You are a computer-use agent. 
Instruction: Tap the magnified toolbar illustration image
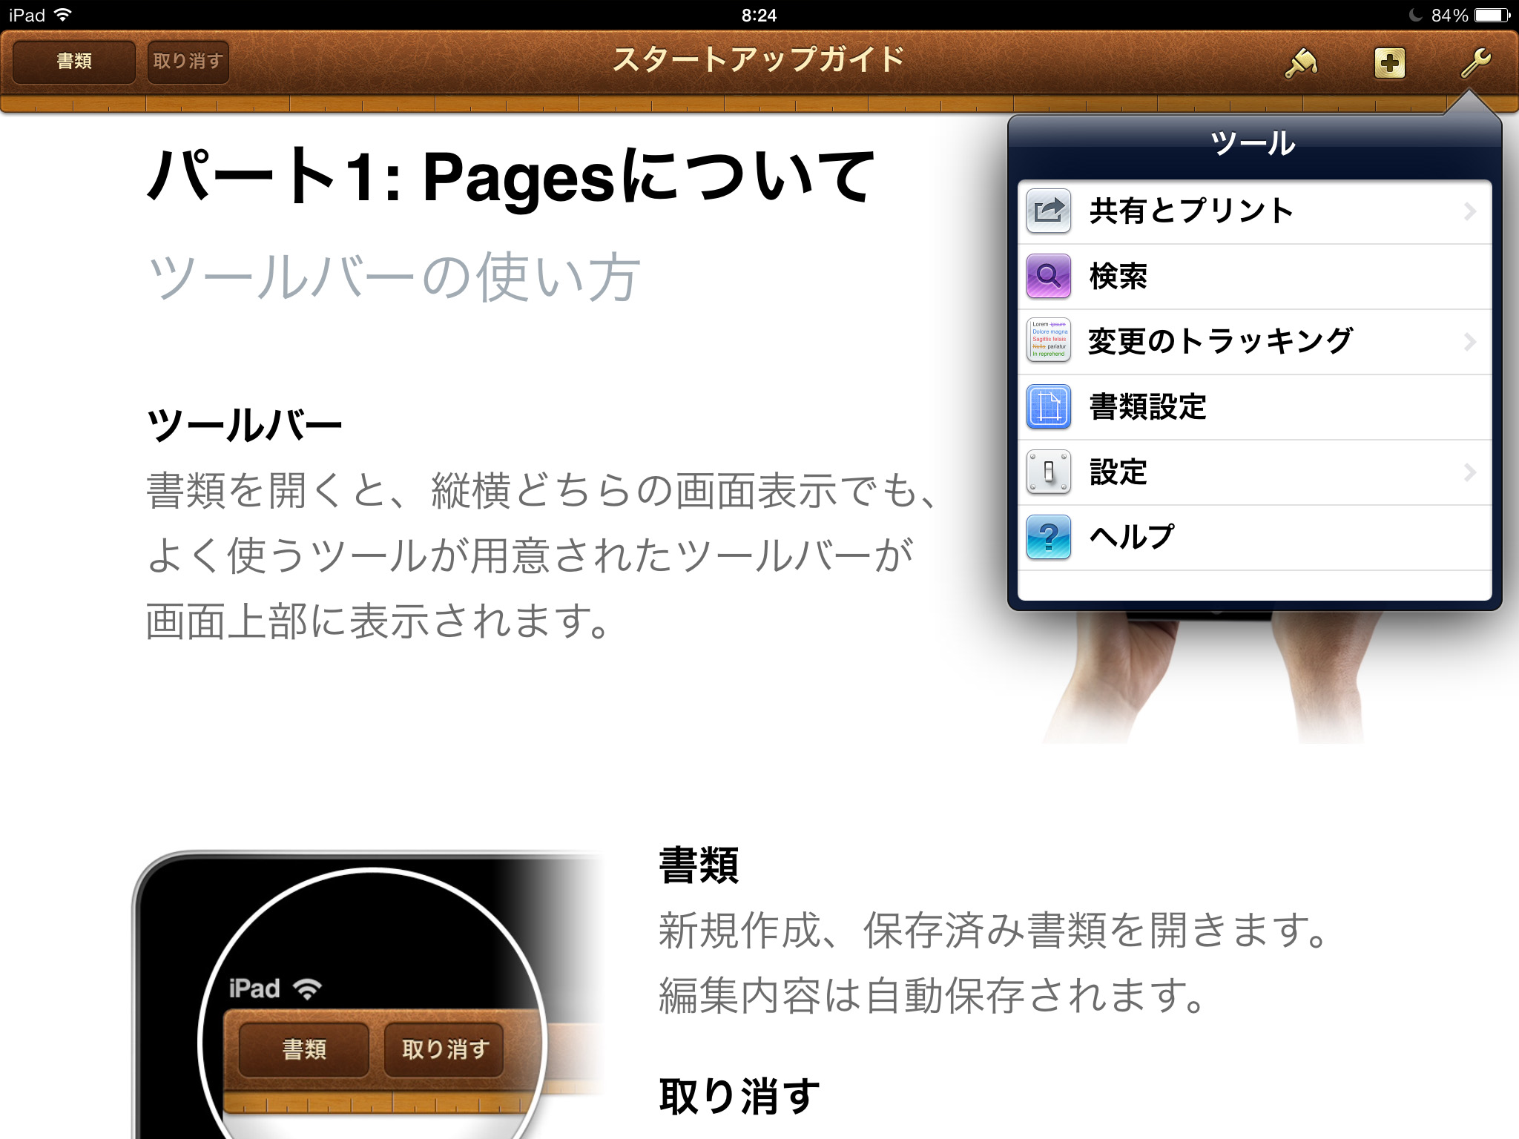point(368,994)
